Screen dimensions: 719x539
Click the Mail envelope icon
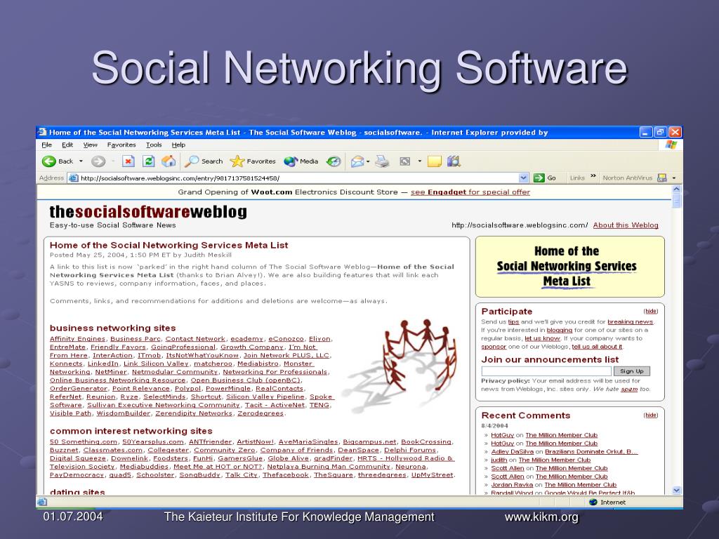[357, 161]
